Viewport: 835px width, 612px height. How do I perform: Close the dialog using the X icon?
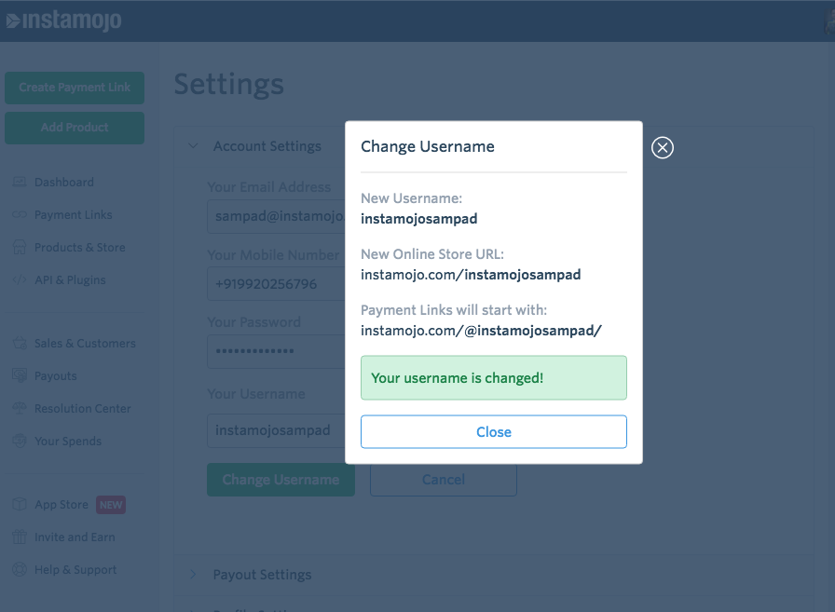[x=662, y=148]
